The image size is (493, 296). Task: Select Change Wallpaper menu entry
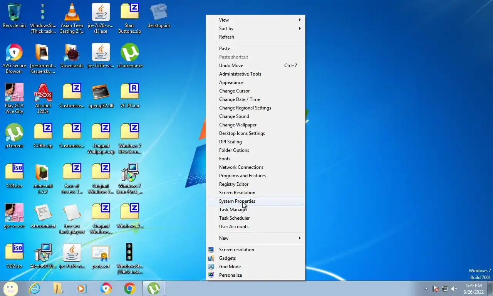point(256,125)
